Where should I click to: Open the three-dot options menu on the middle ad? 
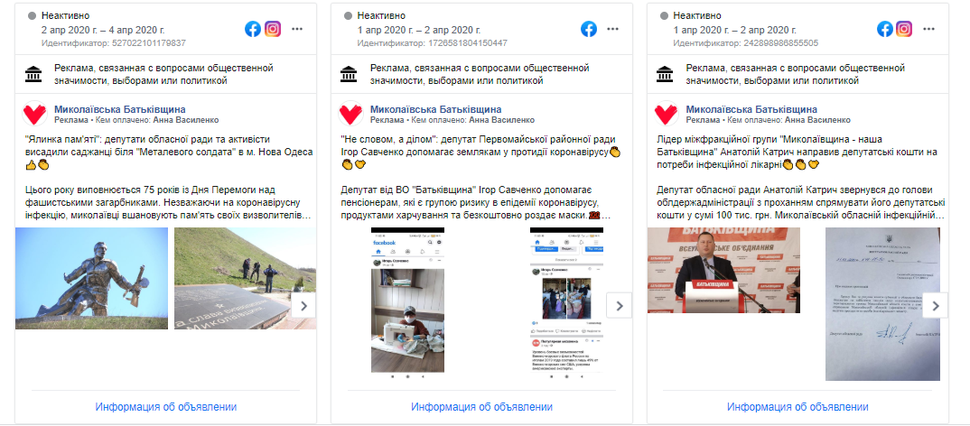pos(612,29)
